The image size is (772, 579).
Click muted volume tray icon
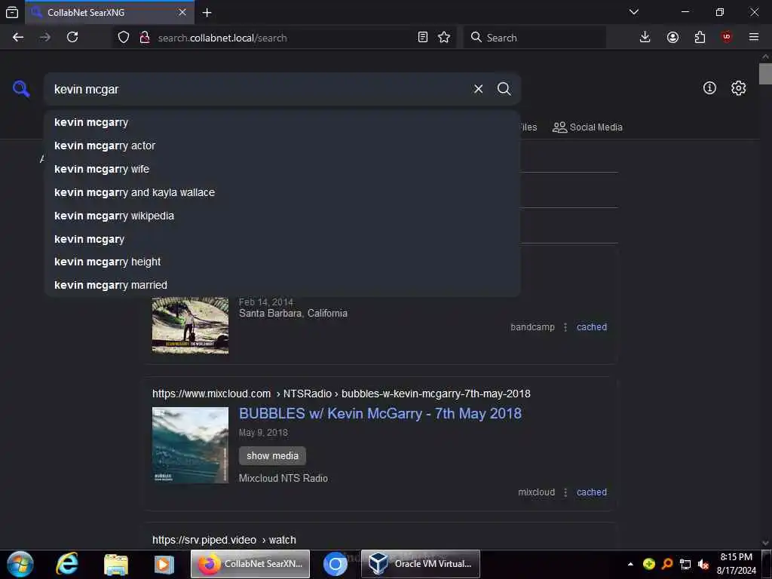pyautogui.click(x=703, y=564)
